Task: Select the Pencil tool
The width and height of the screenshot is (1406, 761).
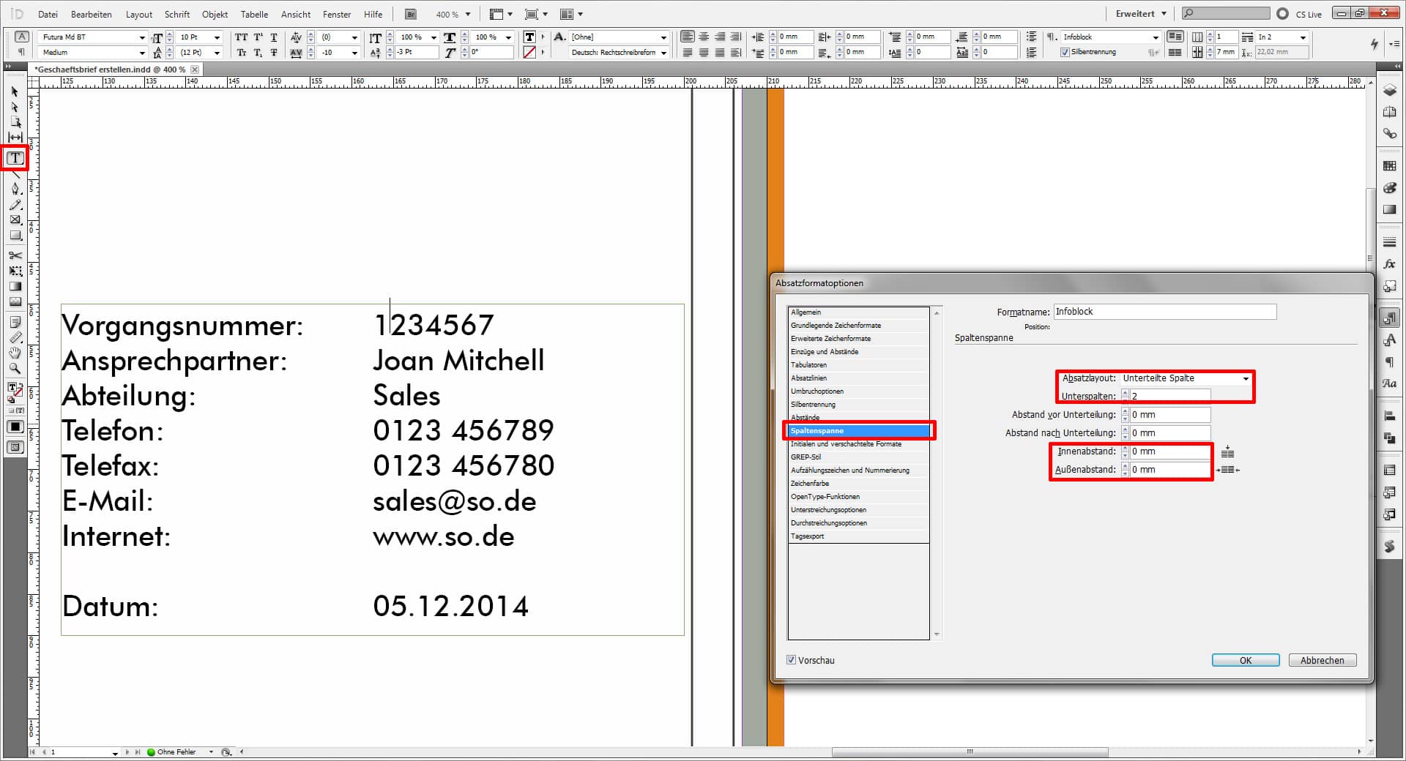Action: [x=15, y=204]
